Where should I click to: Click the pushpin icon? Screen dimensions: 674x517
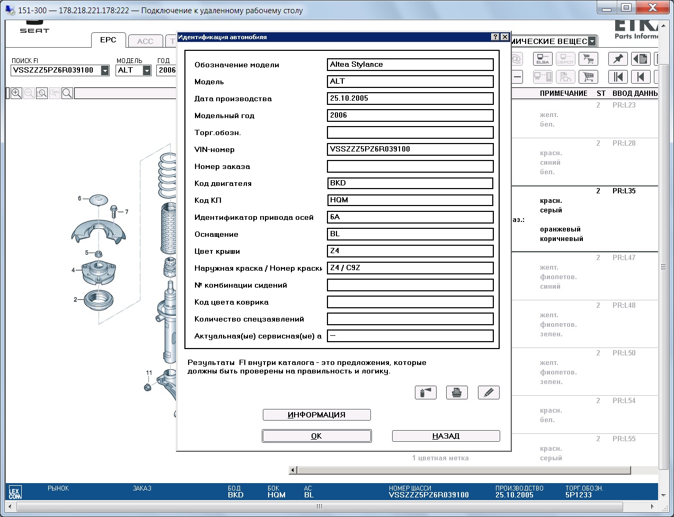pyautogui.click(x=618, y=59)
